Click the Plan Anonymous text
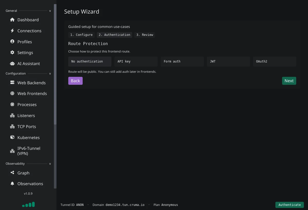308x210 pixels. coord(166,205)
